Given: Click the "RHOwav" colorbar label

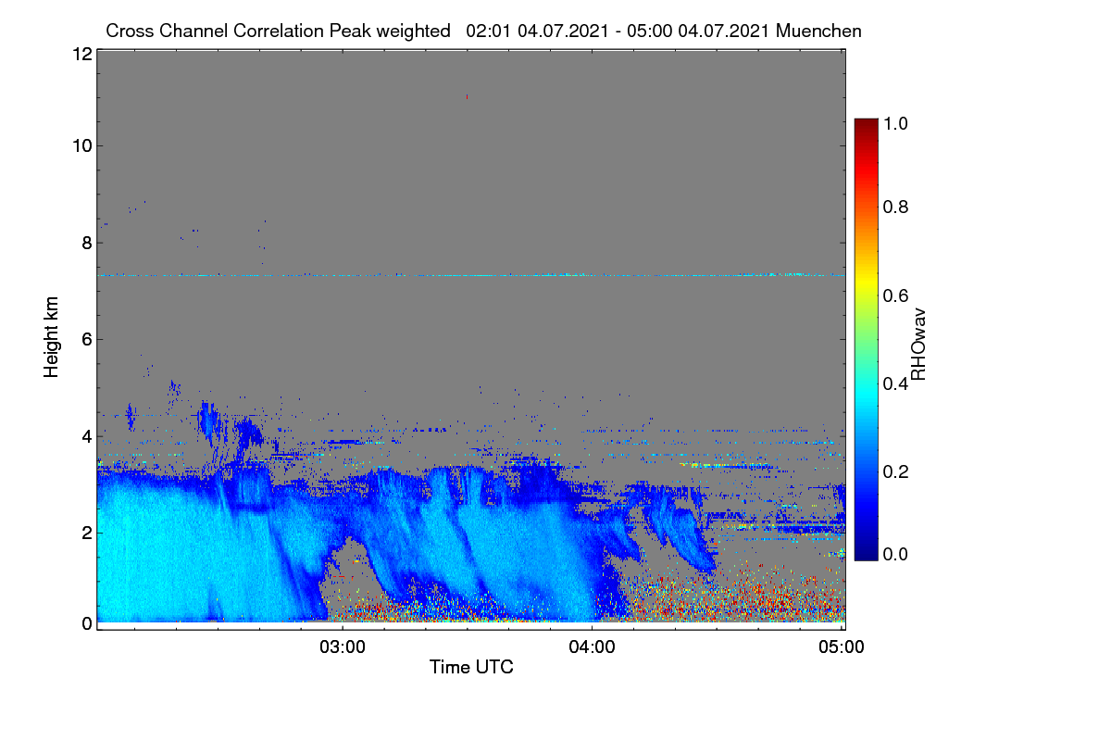Looking at the screenshot, I should point(918,345).
